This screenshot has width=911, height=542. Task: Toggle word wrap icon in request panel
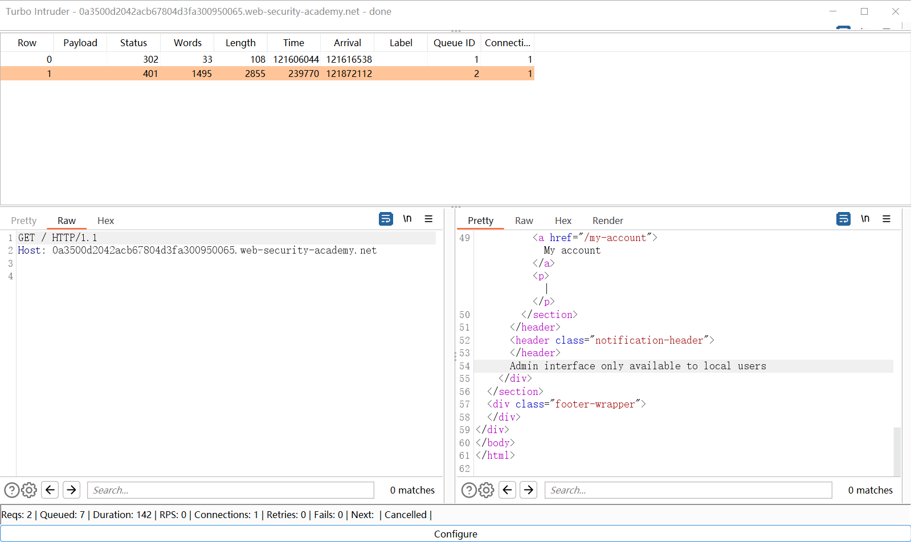point(386,219)
